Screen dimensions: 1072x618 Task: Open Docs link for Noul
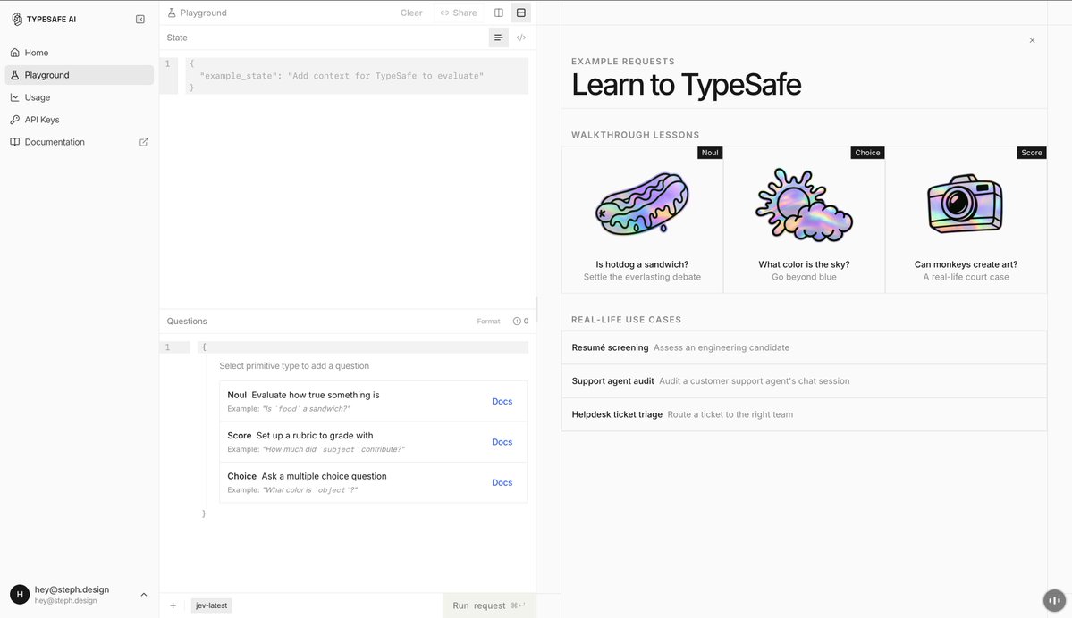pyautogui.click(x=502, y=402)
